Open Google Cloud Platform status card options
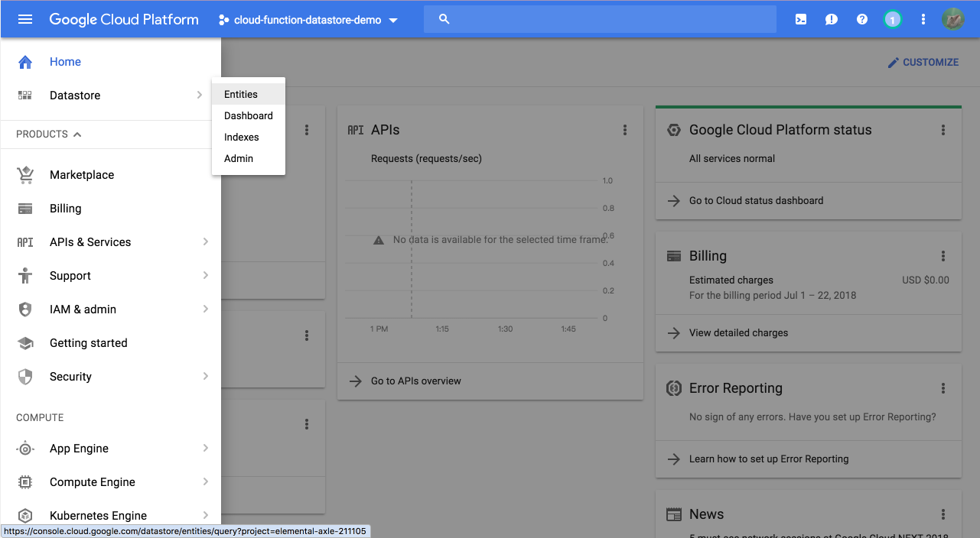 click(x=943, y=131)
